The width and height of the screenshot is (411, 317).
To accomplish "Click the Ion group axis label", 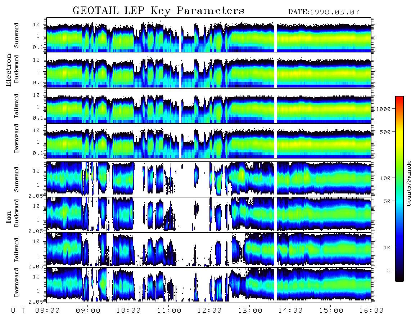I will [9, 217].
